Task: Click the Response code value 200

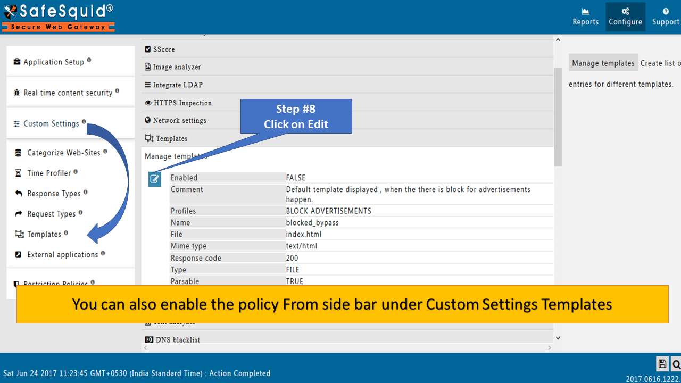Action: [292, 258]
